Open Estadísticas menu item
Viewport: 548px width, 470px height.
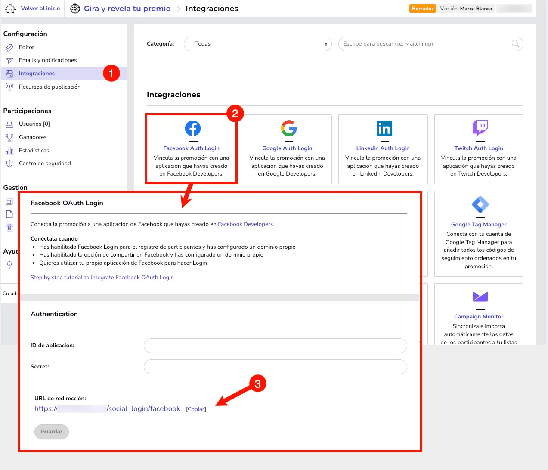pyautogui.click(x=34, y=151)
